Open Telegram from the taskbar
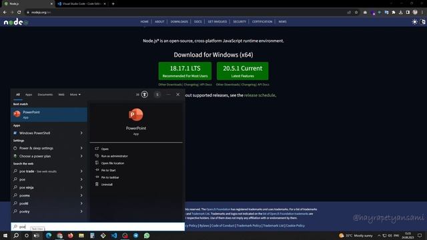Image resolution: width=427 pixels, height=240 pixels. click(136, 235)
